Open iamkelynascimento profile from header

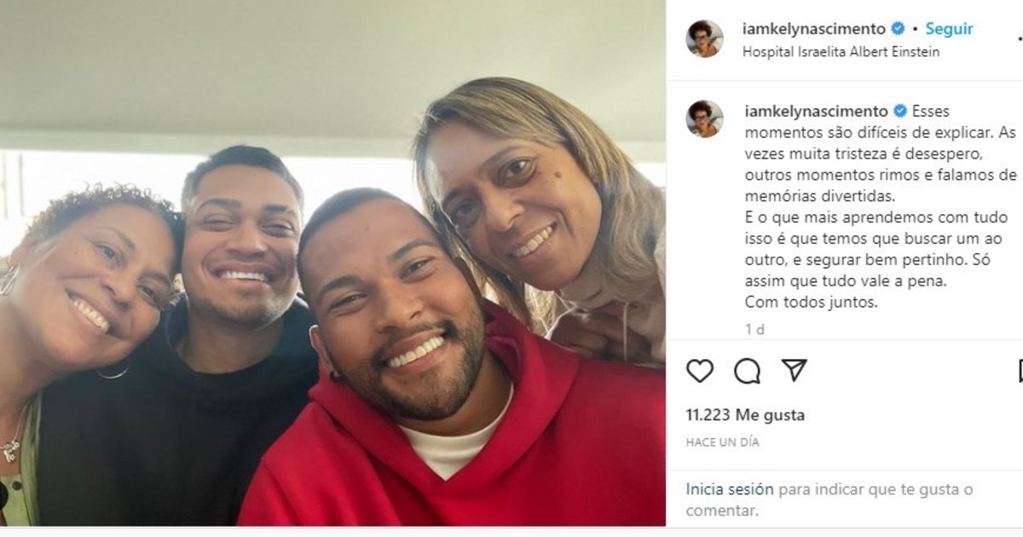[815, 29]
